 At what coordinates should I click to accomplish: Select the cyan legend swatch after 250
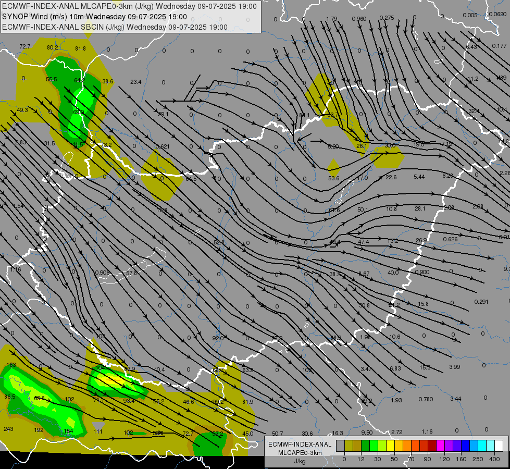[x=482, y=446]
